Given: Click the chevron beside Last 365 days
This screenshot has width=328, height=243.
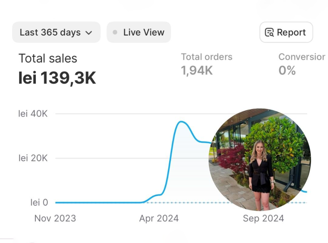Looking at the screenshot, I should pyautogui.click(x=89, y=33).
